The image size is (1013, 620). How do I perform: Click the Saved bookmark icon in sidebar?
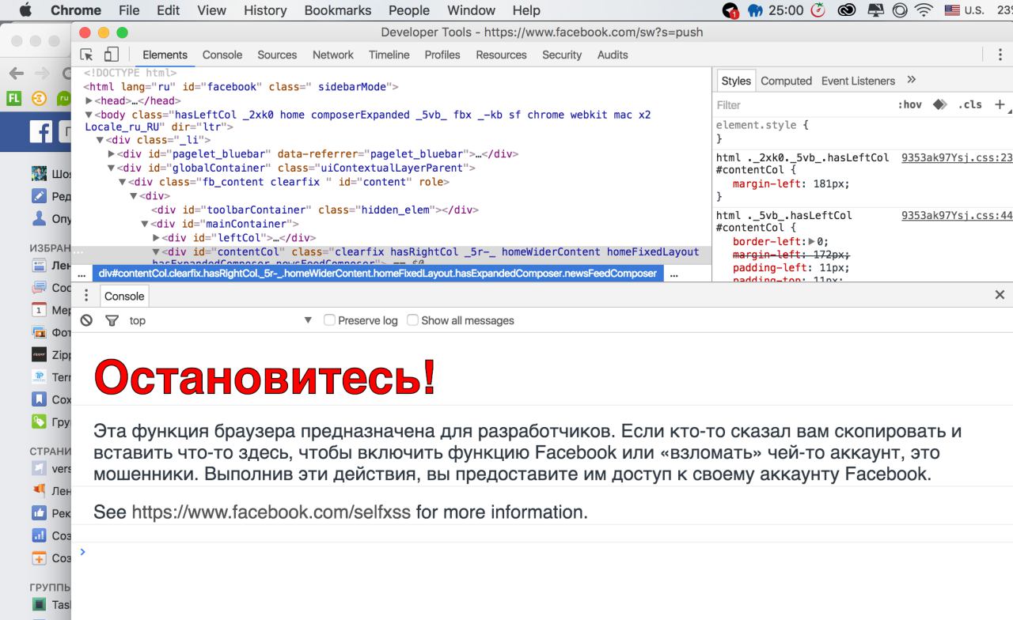tap(37, 399)
